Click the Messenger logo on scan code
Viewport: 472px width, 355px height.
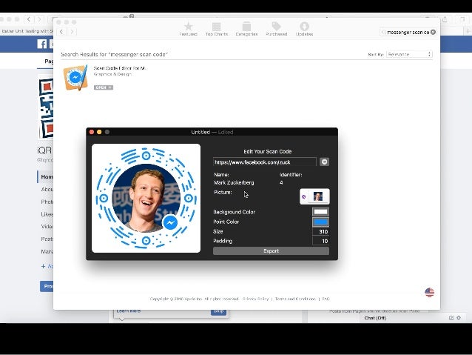170,223
